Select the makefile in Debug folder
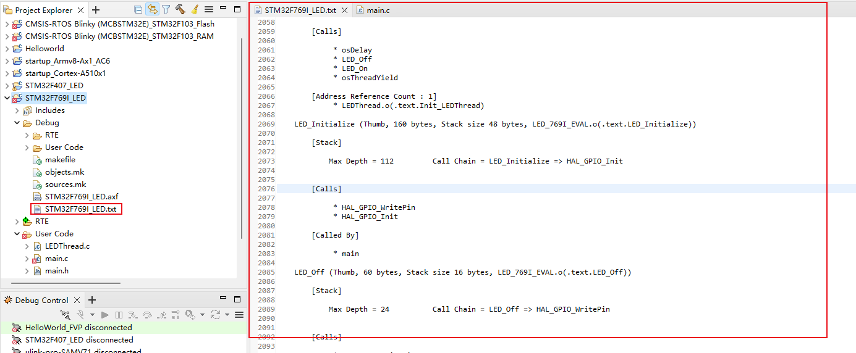 [60, 160]
